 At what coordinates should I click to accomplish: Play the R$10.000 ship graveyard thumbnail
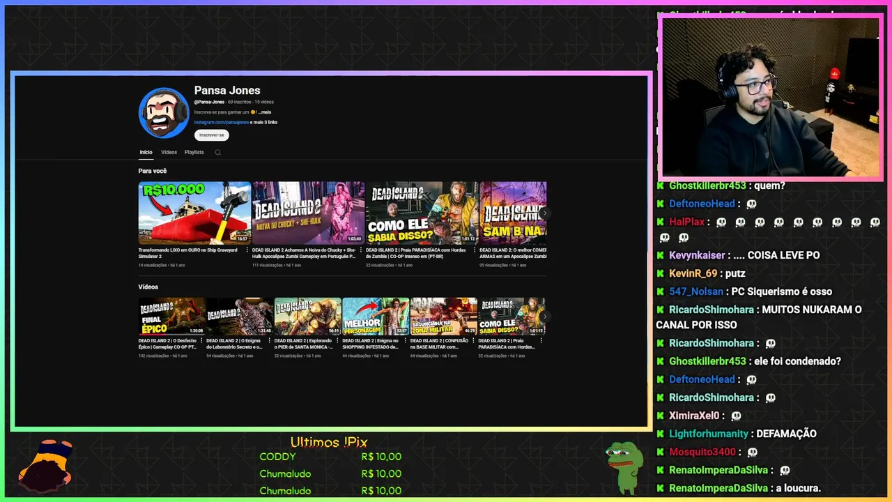[194, 213]
